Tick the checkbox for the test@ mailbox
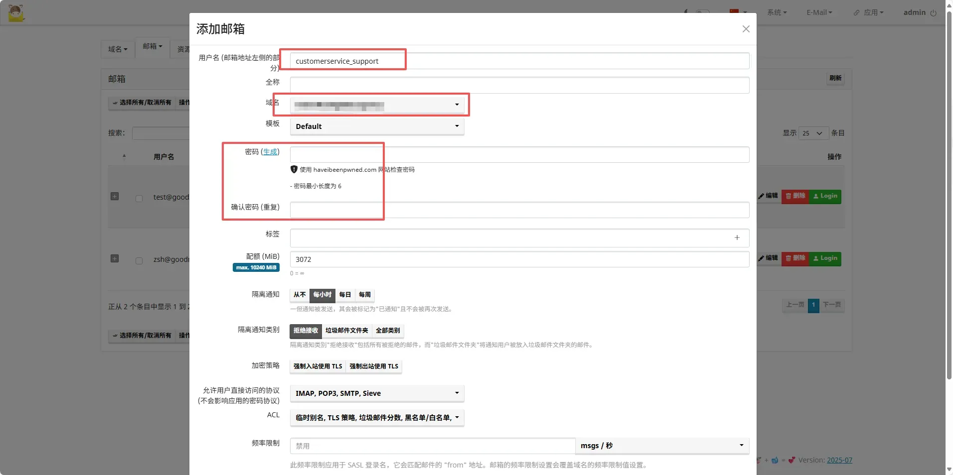The height and width of the screenshot is (475, 953). coord(139,199)
